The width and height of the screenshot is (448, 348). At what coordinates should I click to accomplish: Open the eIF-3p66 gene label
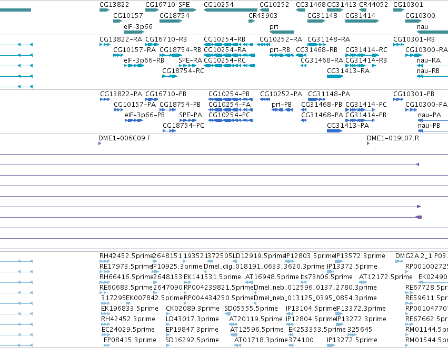138,26
